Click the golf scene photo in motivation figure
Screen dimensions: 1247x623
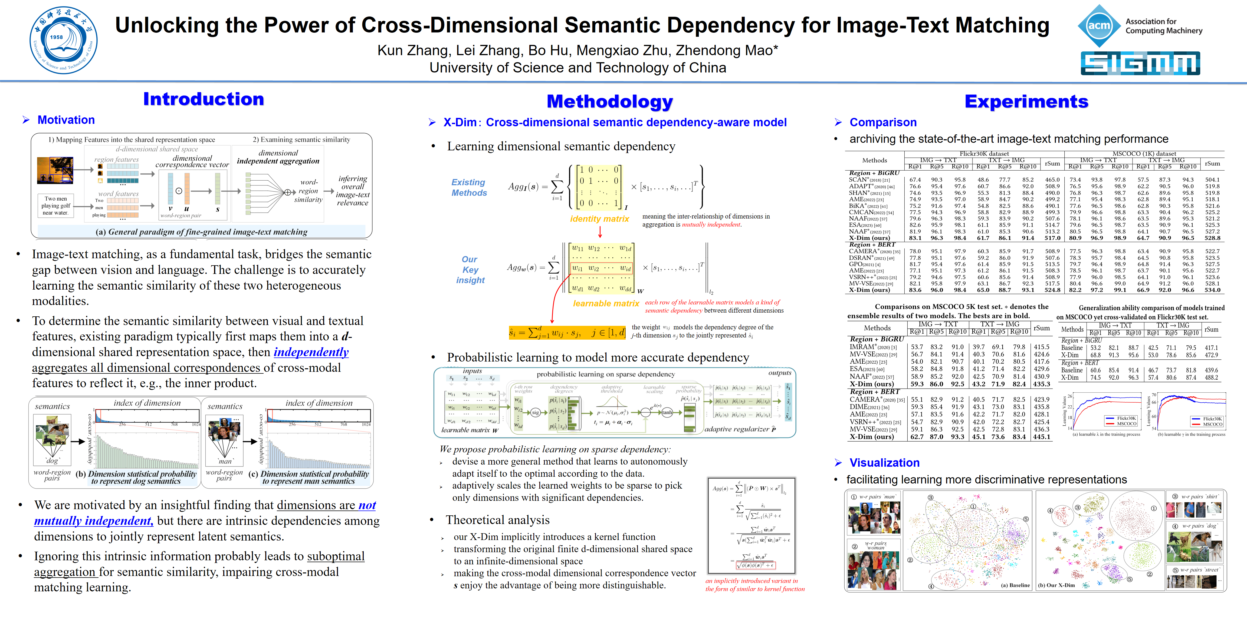pyautogui.click(x=55, y=171)
